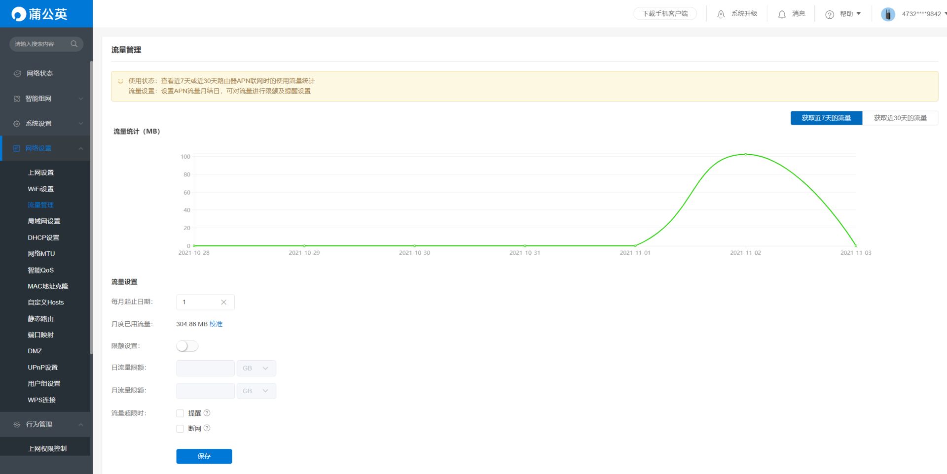The image size is (947, 474).
Task: Click the 保存 button
Action: tap(204, 456)
